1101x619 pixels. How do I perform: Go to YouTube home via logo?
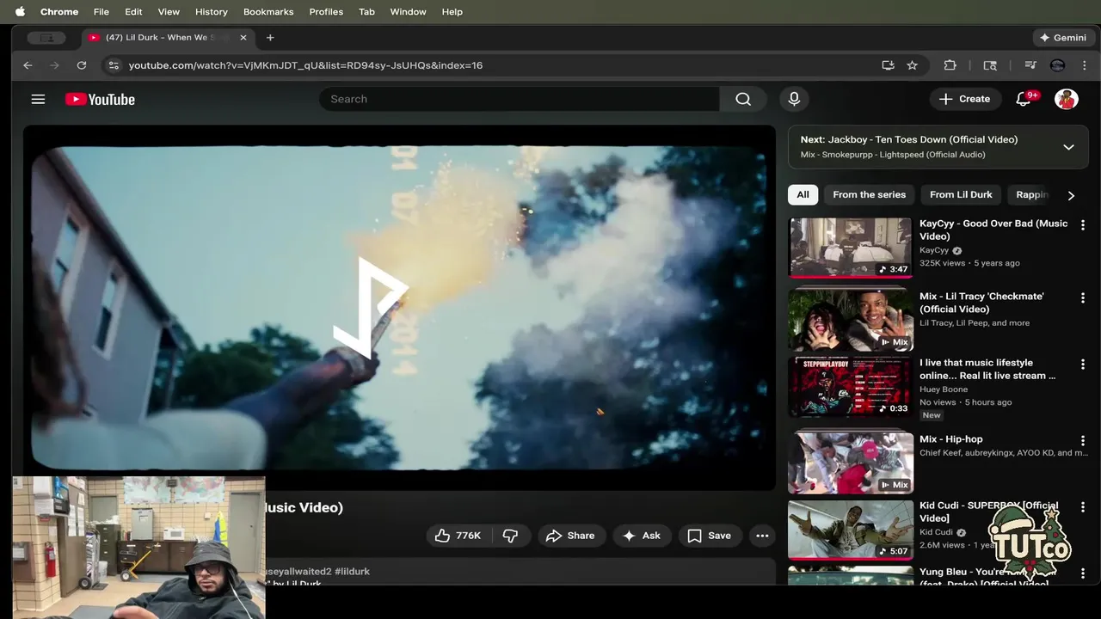point(100,99)
